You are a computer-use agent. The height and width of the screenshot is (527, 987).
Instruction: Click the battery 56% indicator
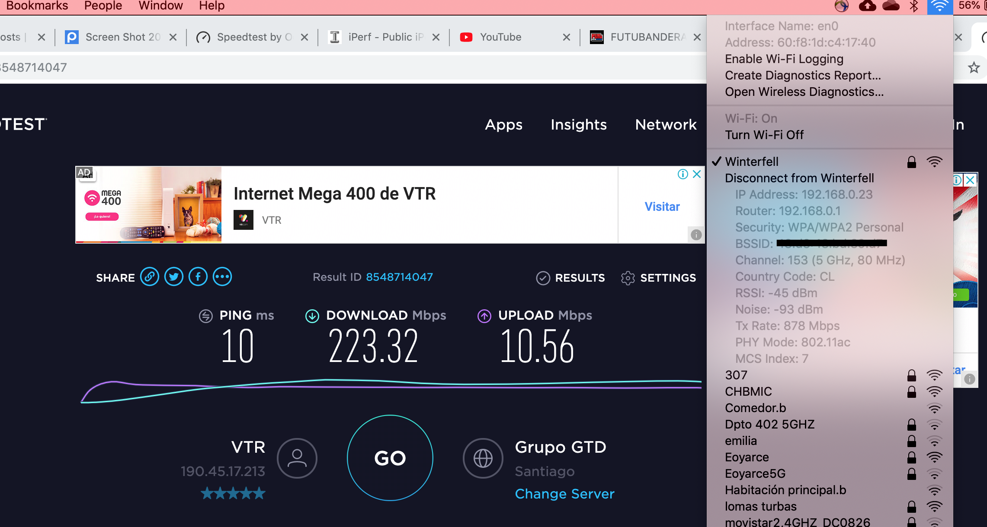972,6
